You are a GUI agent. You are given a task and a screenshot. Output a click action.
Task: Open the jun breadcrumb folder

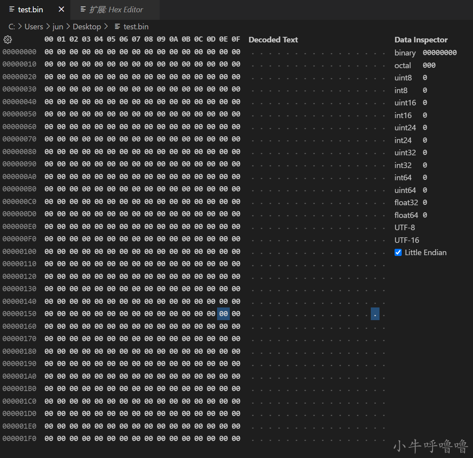(58, 27)
